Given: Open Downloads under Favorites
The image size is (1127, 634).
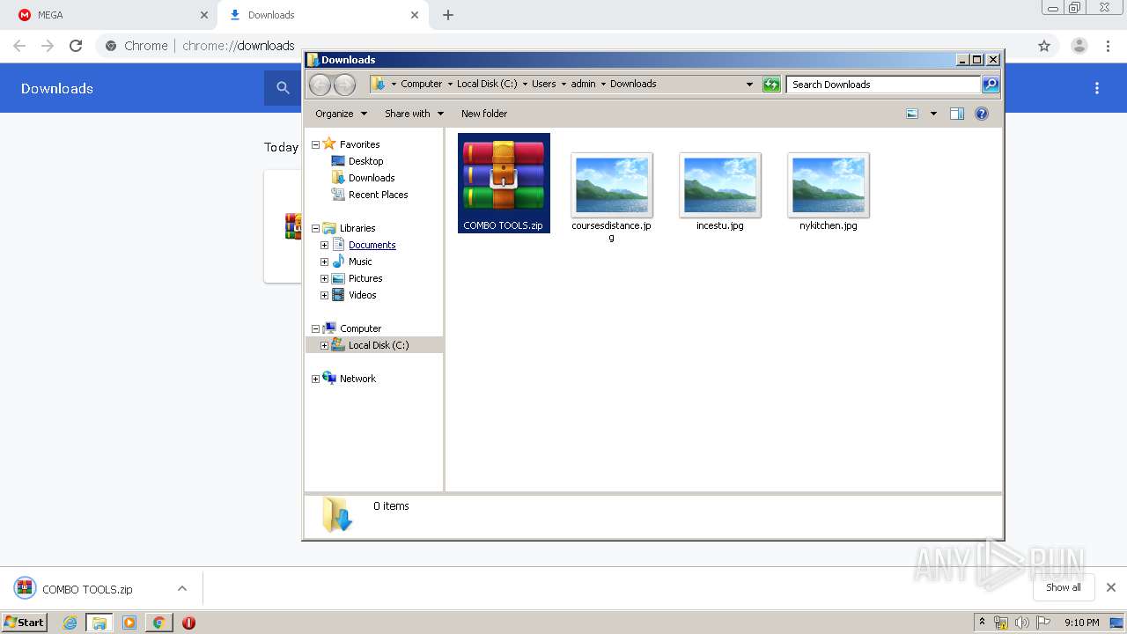Looking at the screenshot, I should click(372, 178).
